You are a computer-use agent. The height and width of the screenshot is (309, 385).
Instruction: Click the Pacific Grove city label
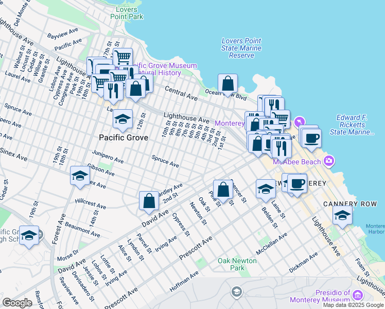(x=124, y=138)
